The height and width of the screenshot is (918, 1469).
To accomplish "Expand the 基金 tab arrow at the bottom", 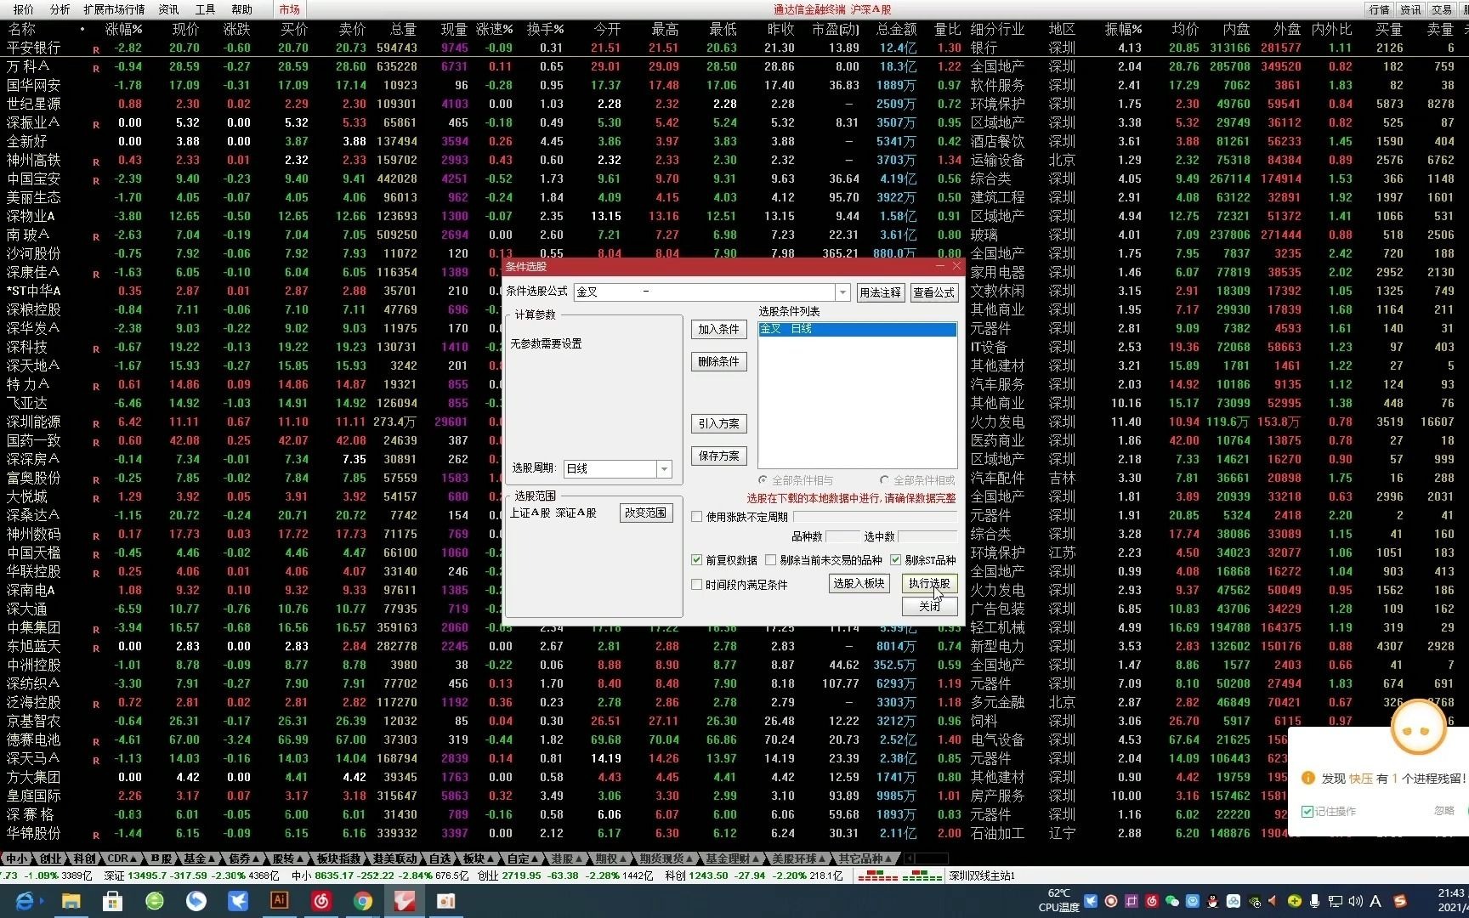I will click(x=211, y=858).
